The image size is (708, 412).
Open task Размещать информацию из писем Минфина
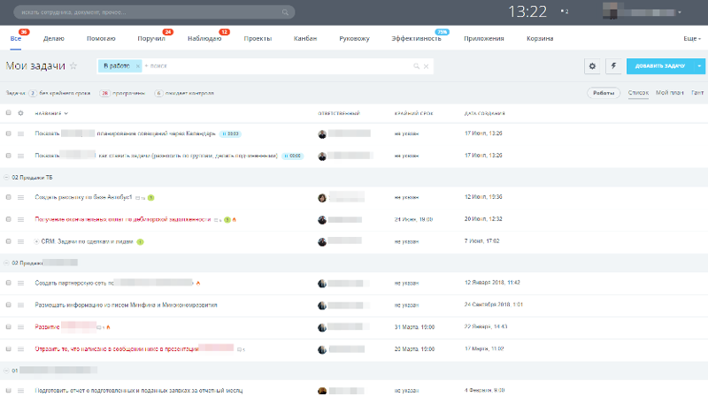126,305
